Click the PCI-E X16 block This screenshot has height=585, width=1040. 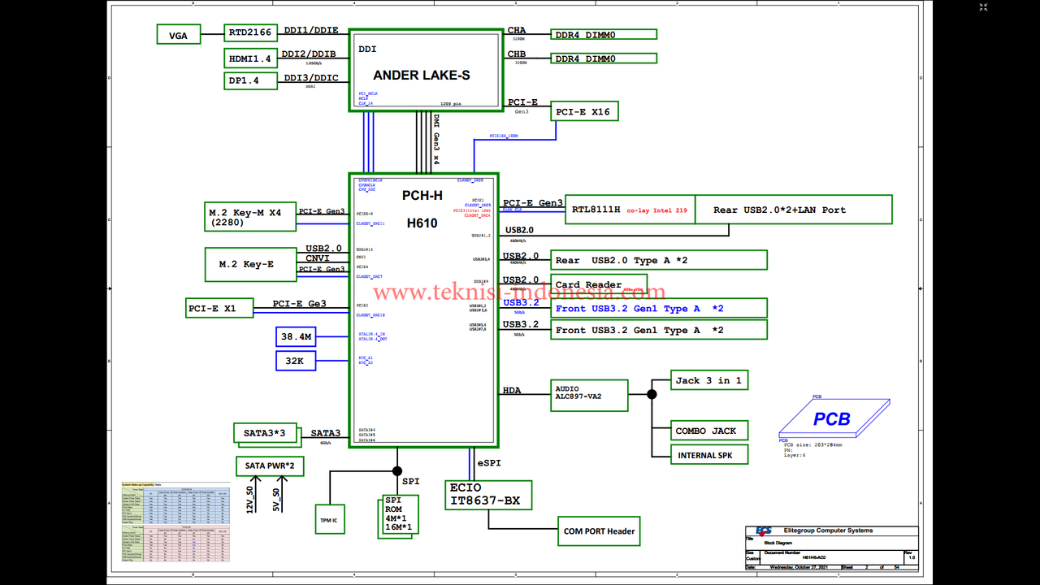[584, 111]
